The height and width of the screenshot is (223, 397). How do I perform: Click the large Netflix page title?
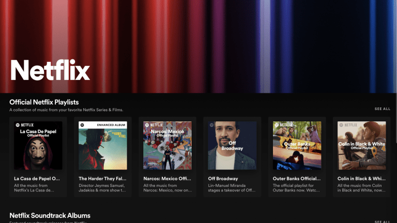click(x=50, y=70)
